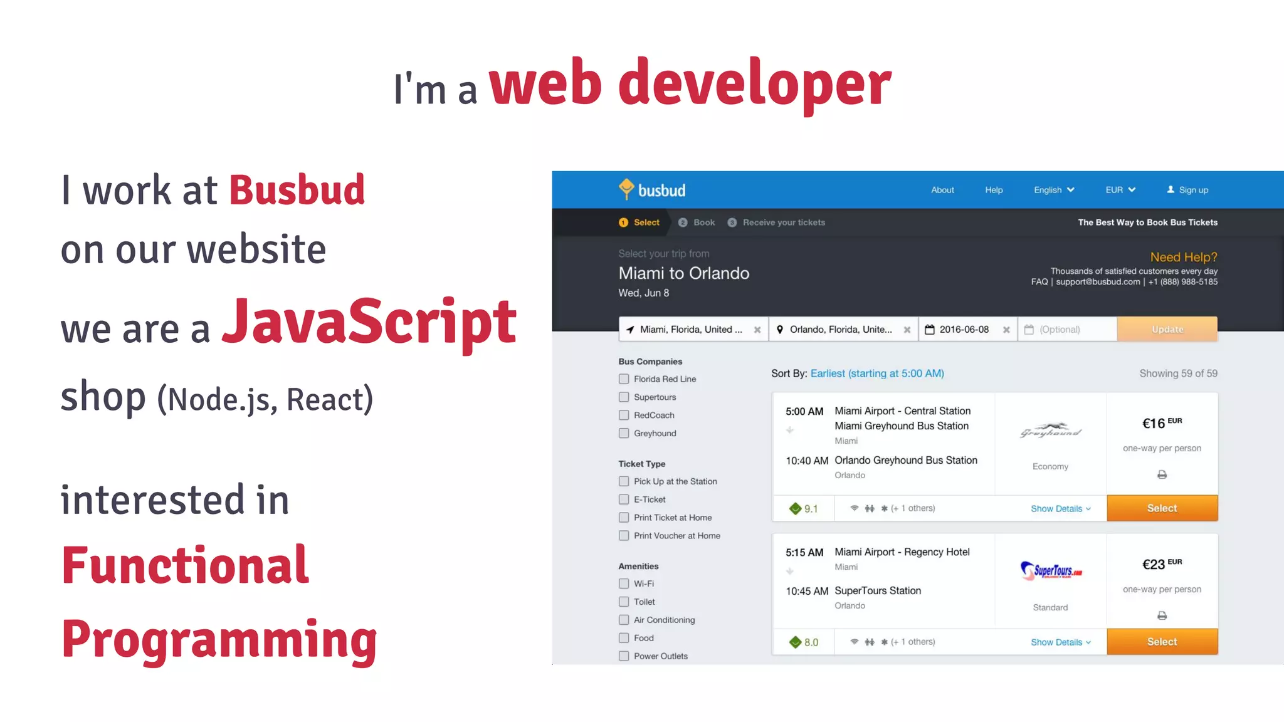
Task: Toggle the Wi-Fi amenity checkbox
Action: pyautogui.click(x=624, y=583)
